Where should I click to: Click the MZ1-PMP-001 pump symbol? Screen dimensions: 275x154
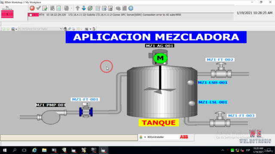(51, 117)
